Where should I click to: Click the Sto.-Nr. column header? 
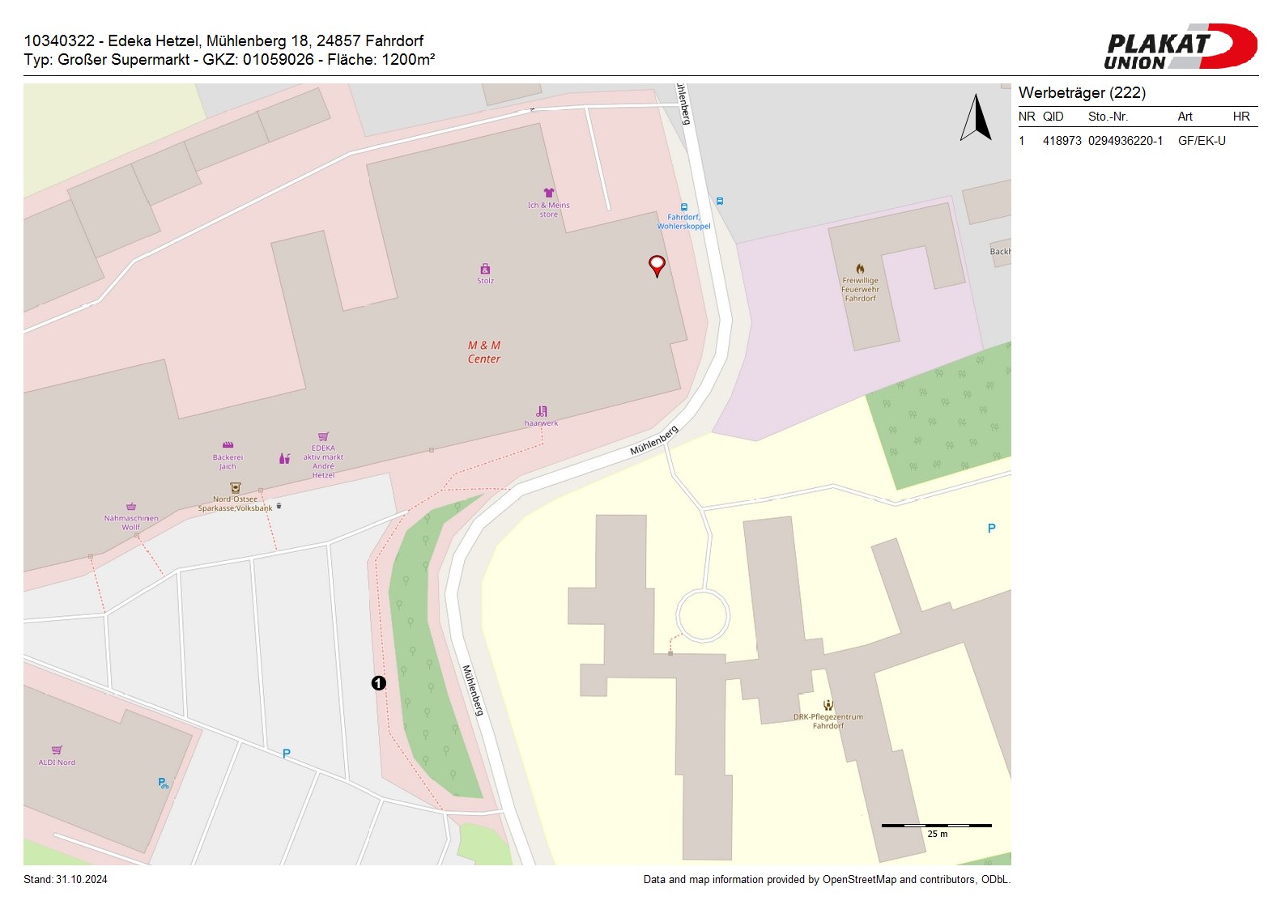coord(1108,117)
